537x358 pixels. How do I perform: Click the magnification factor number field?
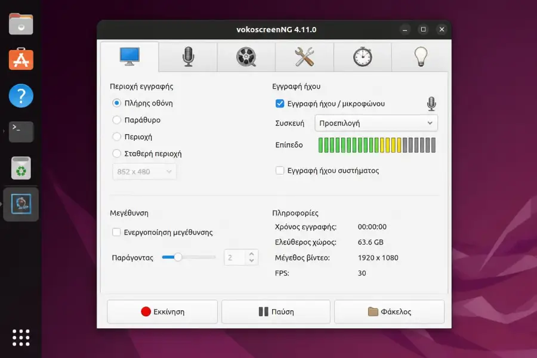[x=234, y=258]
